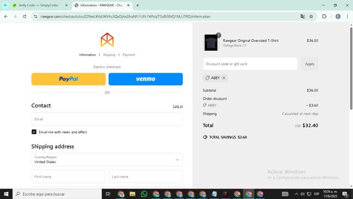Open a new browser tab

(138, 5)
